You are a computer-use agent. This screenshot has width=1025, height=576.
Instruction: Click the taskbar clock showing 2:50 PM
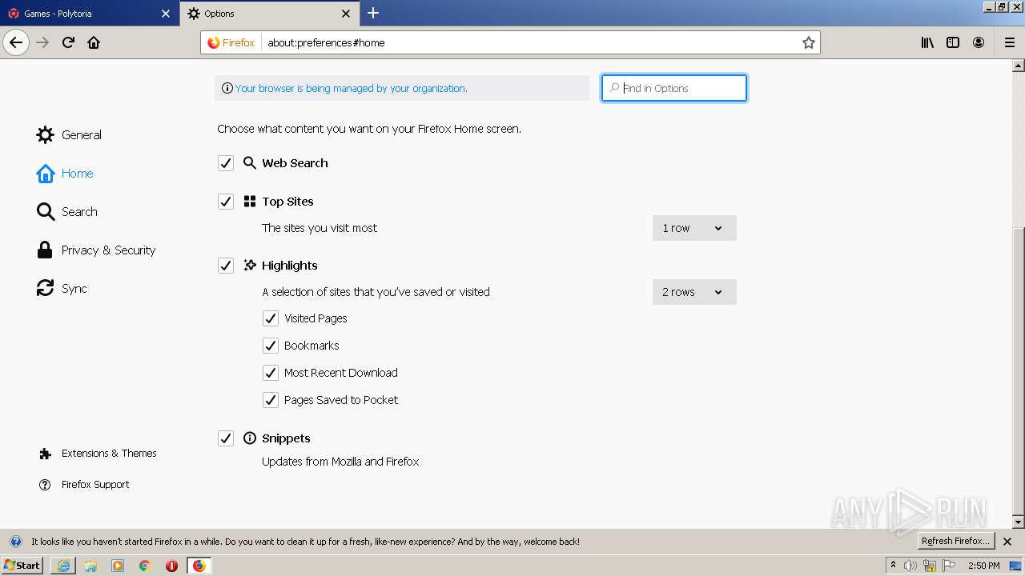pyautogui.click(x=983, y=566)
